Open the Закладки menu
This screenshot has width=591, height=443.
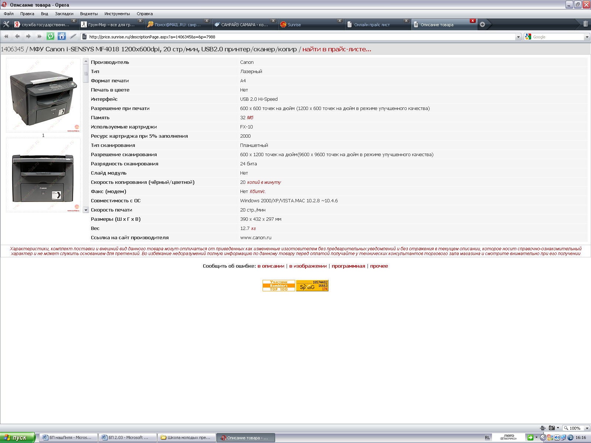(64, 14)
